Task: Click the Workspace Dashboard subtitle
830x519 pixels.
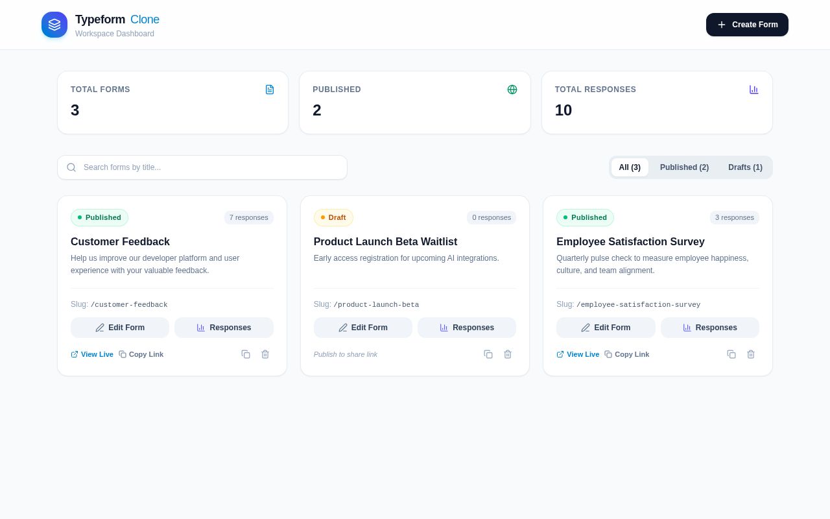Action: 115,34
